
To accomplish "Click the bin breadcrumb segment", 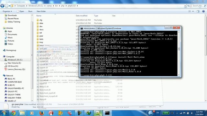I will (56, 6).
